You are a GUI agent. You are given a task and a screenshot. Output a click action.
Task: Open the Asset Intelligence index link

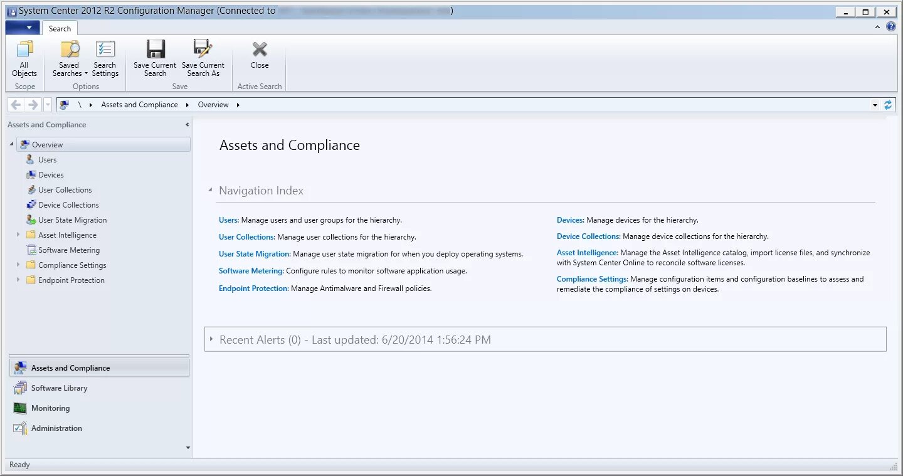pos(588,253)
